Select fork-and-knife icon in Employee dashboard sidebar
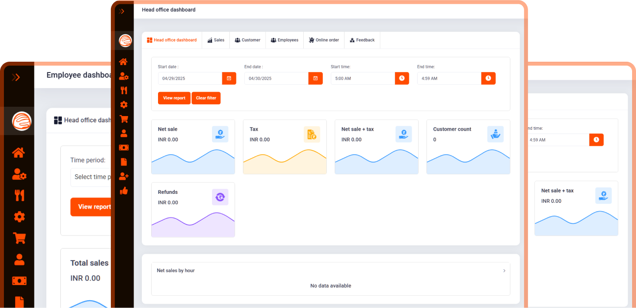636x308 pixels. [x=19, y=195]
